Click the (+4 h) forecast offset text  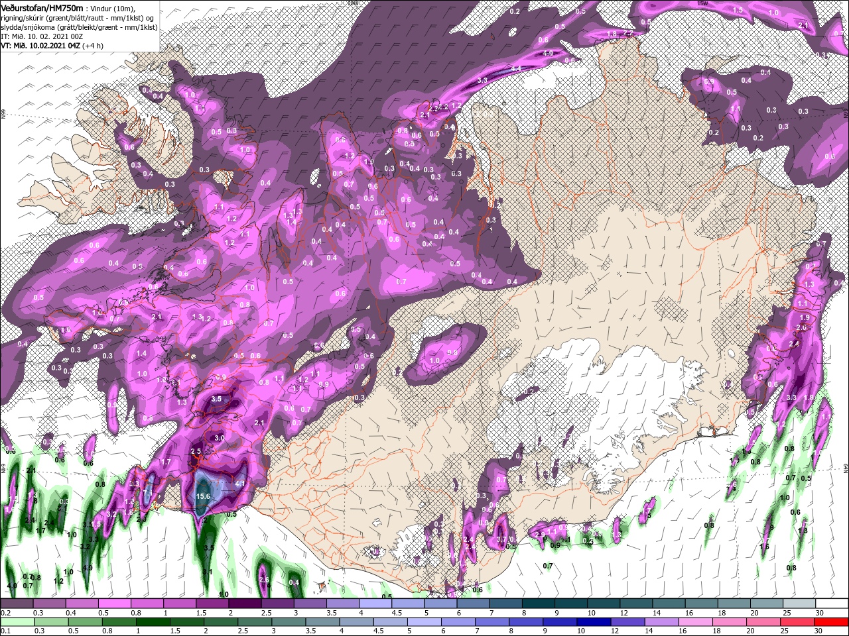94,46
